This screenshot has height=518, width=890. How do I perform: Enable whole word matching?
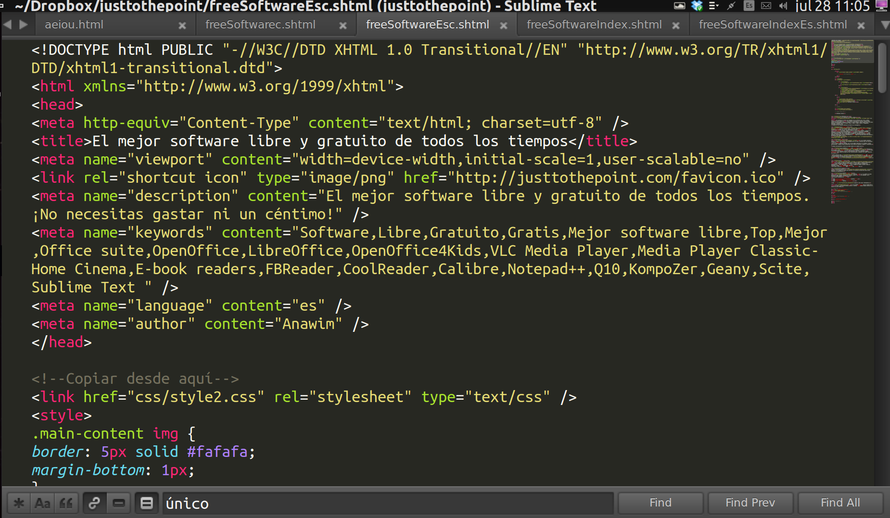point(67,503)
